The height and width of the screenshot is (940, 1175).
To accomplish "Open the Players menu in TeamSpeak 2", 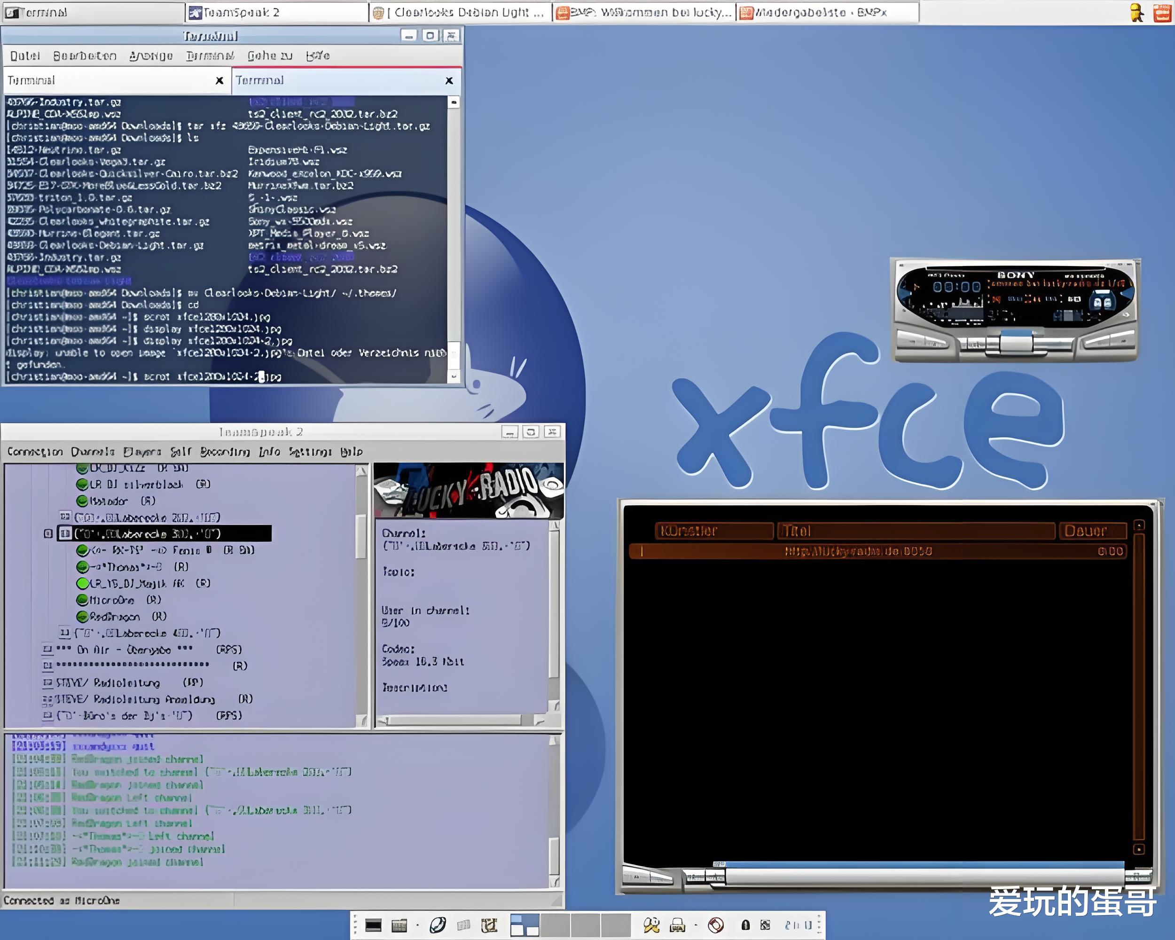I will (x=141, y=452).
